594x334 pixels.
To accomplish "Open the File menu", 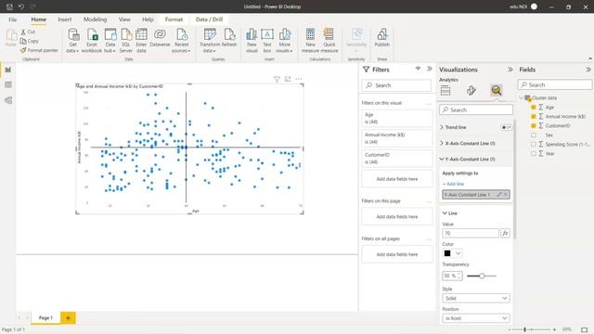I will pos(12,19).
